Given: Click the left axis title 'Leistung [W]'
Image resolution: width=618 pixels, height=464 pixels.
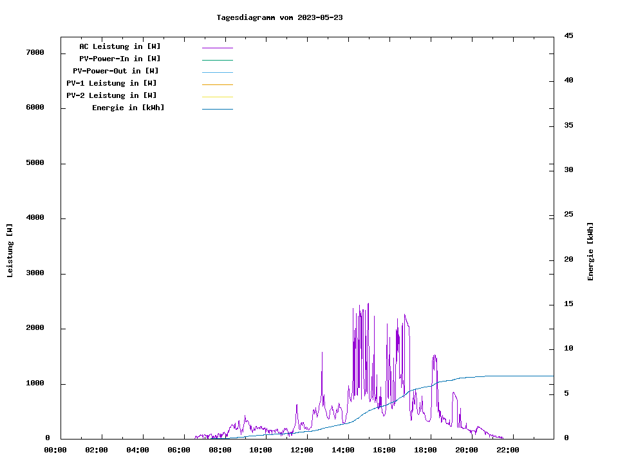Looking at the screenshot, I should [10, 250].
